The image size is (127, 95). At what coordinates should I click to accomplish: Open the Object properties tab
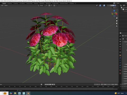120,55
